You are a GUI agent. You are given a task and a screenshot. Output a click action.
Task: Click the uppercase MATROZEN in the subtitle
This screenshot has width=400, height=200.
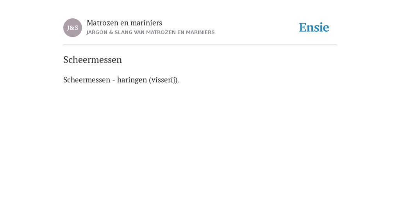(x=161, y=32)
